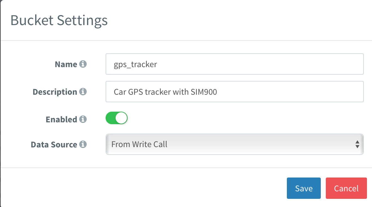This screenshot has height=207, width=372.
Task: Select the gps_tracker name text
Action: click(134, 64)
